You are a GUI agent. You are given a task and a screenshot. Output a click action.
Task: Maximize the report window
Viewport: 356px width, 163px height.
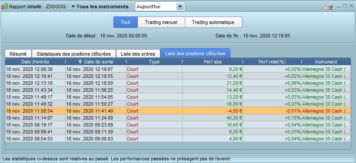[x=345, y=7]
